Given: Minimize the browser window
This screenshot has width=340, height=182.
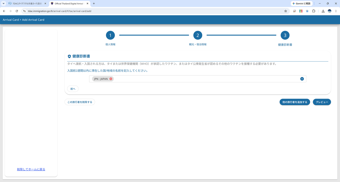Looking at the screenshot, I should click(320, 3).
